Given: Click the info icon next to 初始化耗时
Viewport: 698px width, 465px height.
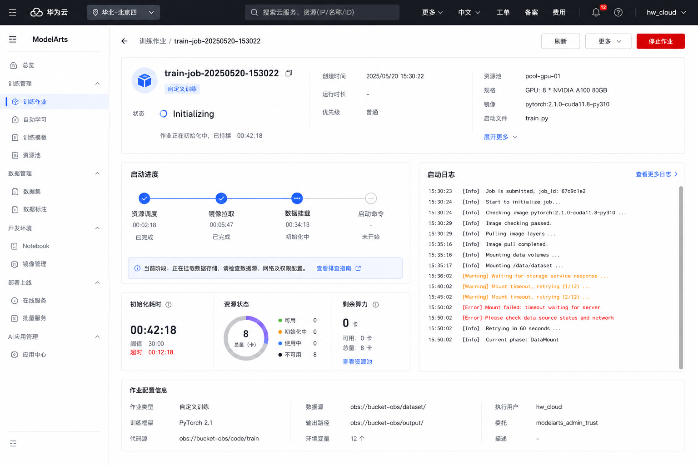Looking at the screenshot, I should [x=169, y=305].
